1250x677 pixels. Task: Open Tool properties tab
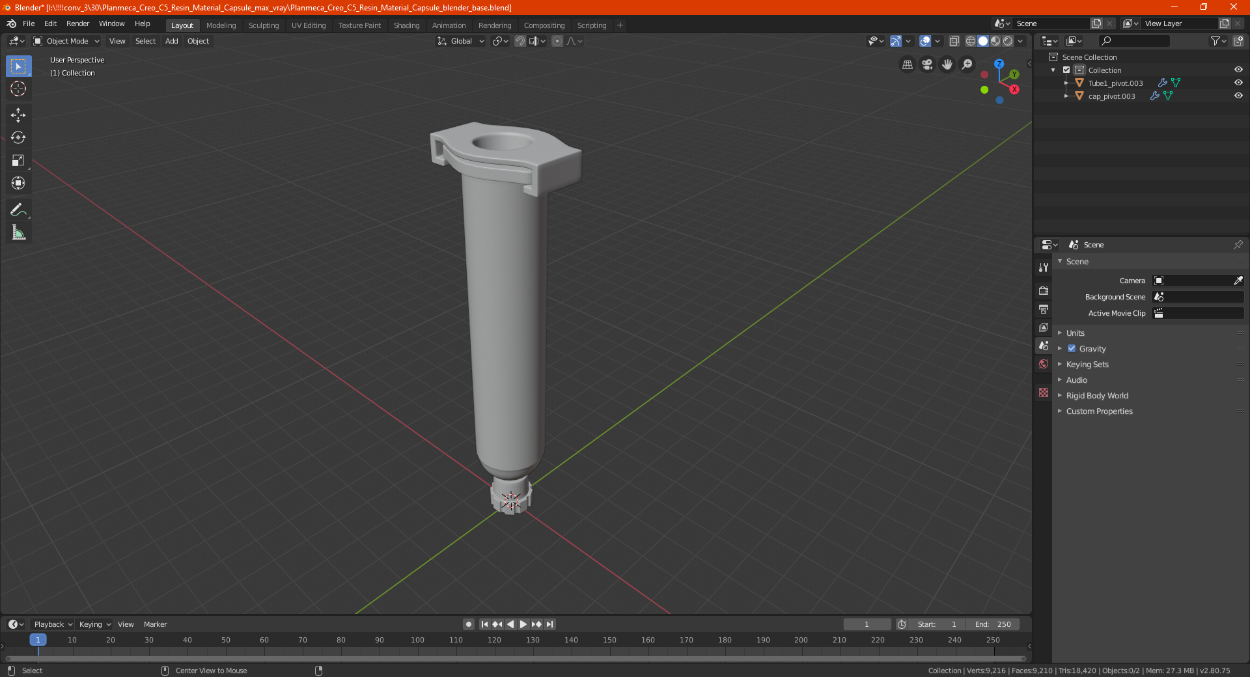[1044, 268]
